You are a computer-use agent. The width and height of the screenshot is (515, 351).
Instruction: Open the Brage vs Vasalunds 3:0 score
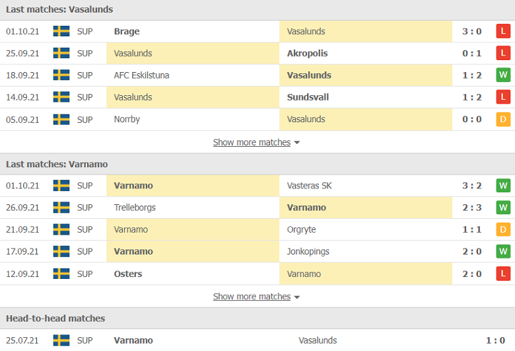(x=471, y=31)
